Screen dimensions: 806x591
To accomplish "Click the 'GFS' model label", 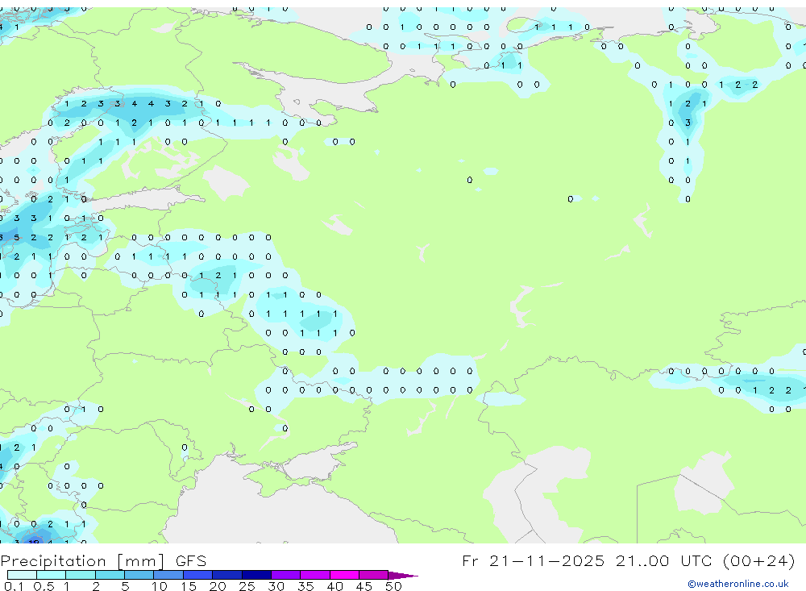I will point(191,561).
